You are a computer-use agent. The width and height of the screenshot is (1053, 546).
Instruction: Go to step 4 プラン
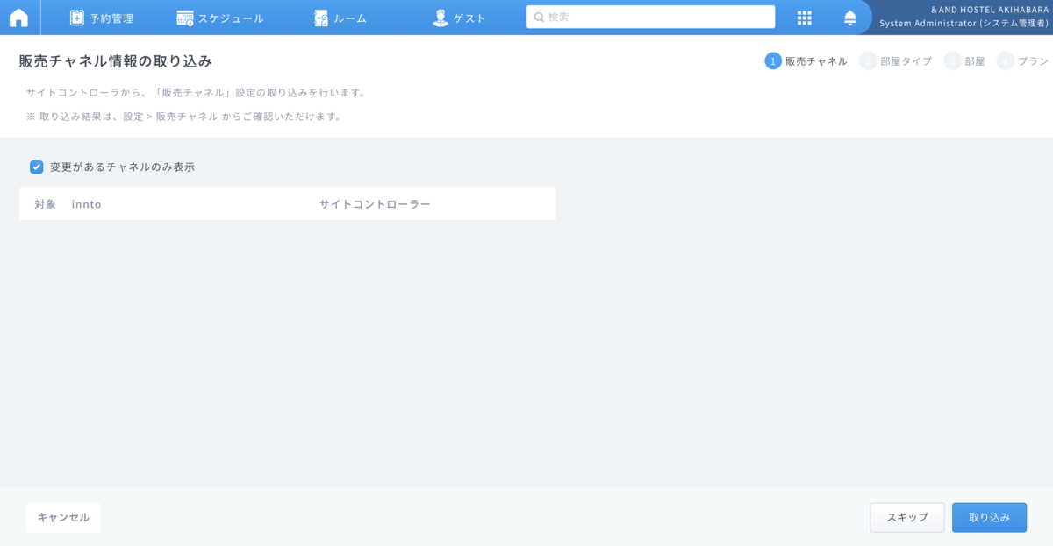pos(1023,61)
